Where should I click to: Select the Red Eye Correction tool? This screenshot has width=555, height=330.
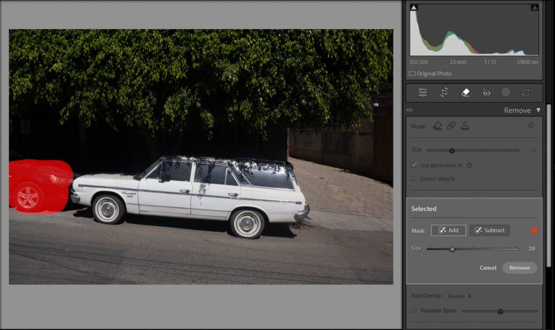coord(486,93)
